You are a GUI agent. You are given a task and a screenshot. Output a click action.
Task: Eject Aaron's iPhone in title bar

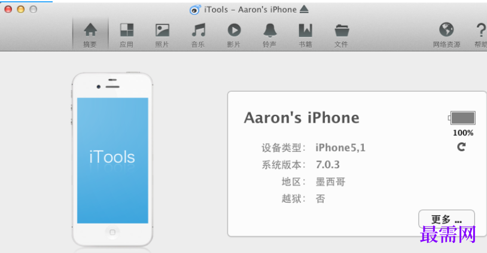[304, 10]
